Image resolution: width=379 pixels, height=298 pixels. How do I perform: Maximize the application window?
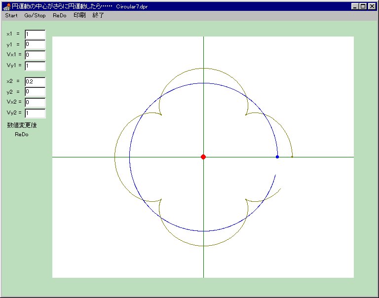click(x=363, y=6)
